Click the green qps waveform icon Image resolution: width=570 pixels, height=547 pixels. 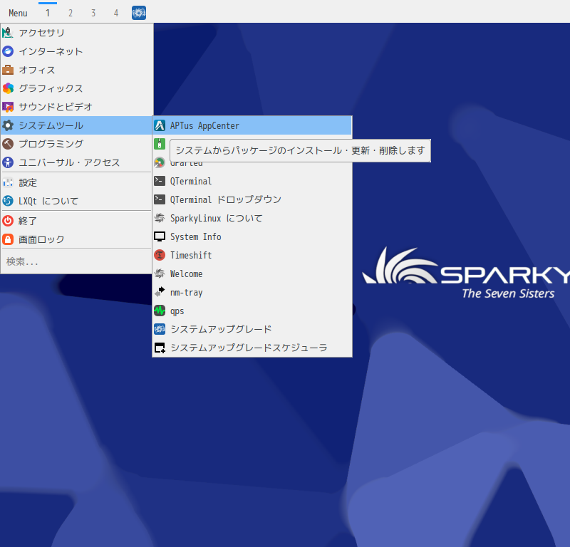160,311
